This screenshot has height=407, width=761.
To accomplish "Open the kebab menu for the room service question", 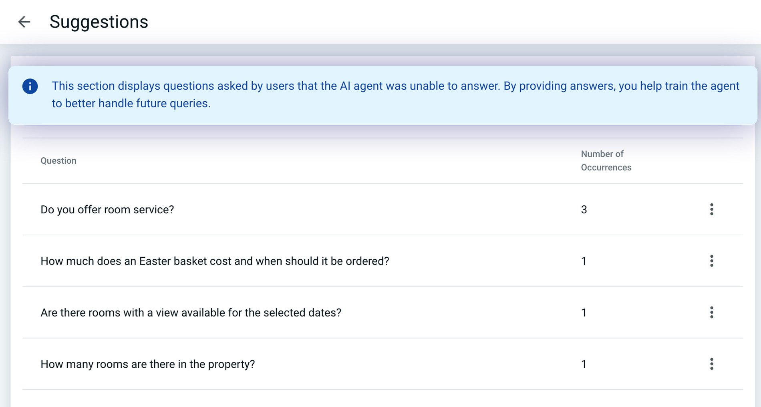I will point(712,209).
